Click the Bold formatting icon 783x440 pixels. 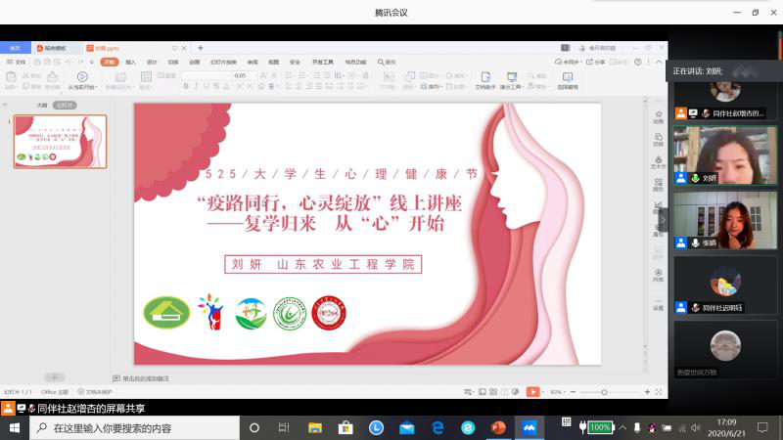click(185, 86)
